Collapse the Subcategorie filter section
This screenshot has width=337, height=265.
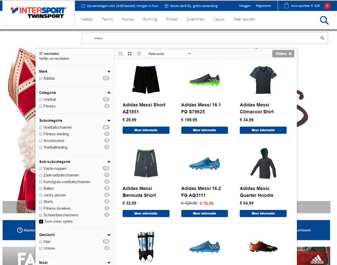pyautogui.click(x=109, y=121)
